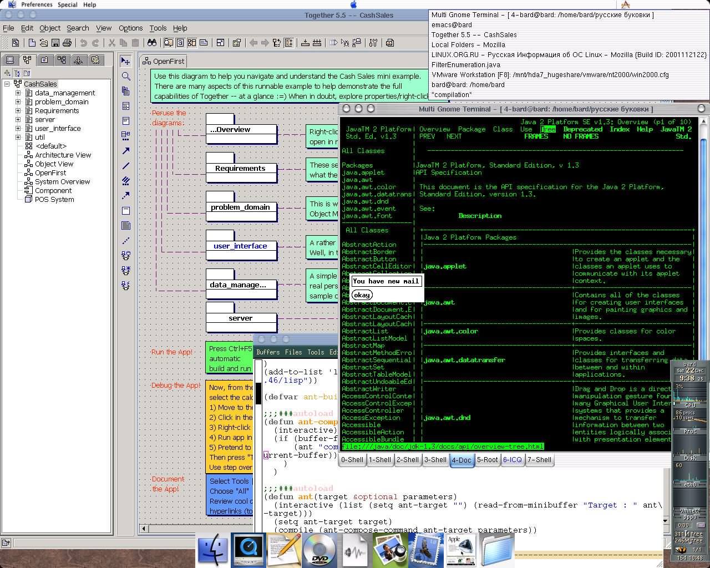The image size is (710, 568).
Task: Open Find with the binoculars icon
Action: (152, 43)
